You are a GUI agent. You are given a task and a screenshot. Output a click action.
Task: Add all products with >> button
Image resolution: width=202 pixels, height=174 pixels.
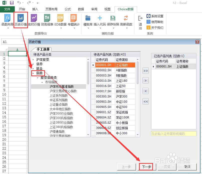tap(145, 71)
